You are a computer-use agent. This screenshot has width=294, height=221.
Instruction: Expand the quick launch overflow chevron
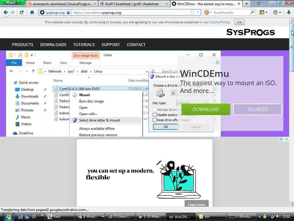tap(42, 215)
